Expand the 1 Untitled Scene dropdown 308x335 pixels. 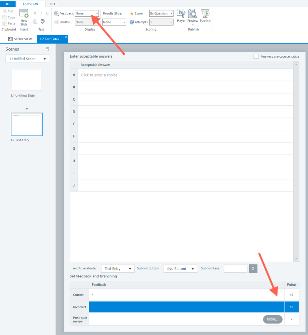(x=27, y=59)
